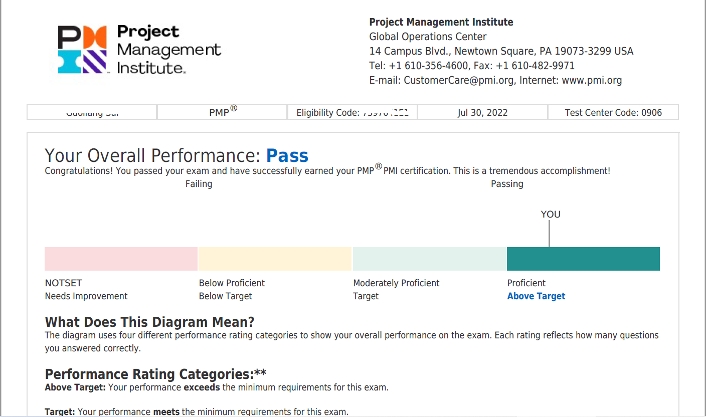Click the Jul 30, 2022 date cell
Viewport: 706px width, 417px height.
(482, 113)
